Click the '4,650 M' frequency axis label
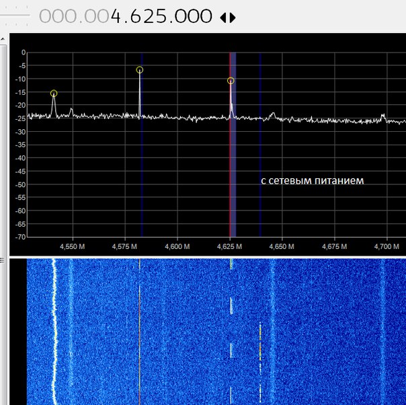 282,246
